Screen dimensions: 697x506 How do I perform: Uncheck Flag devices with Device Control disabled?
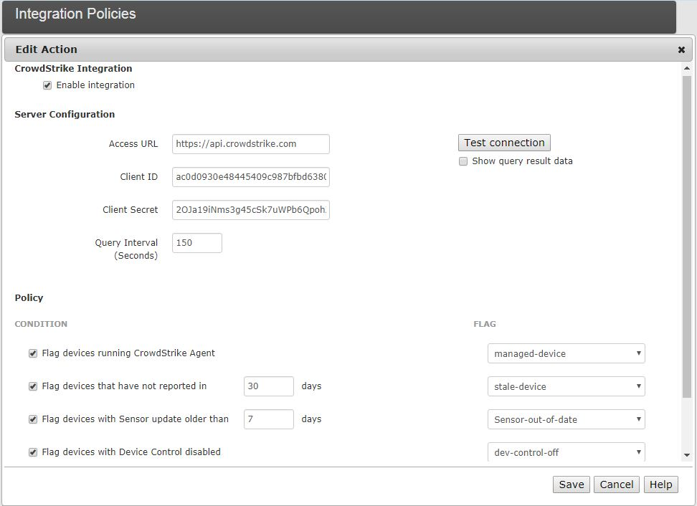(33, 452)
